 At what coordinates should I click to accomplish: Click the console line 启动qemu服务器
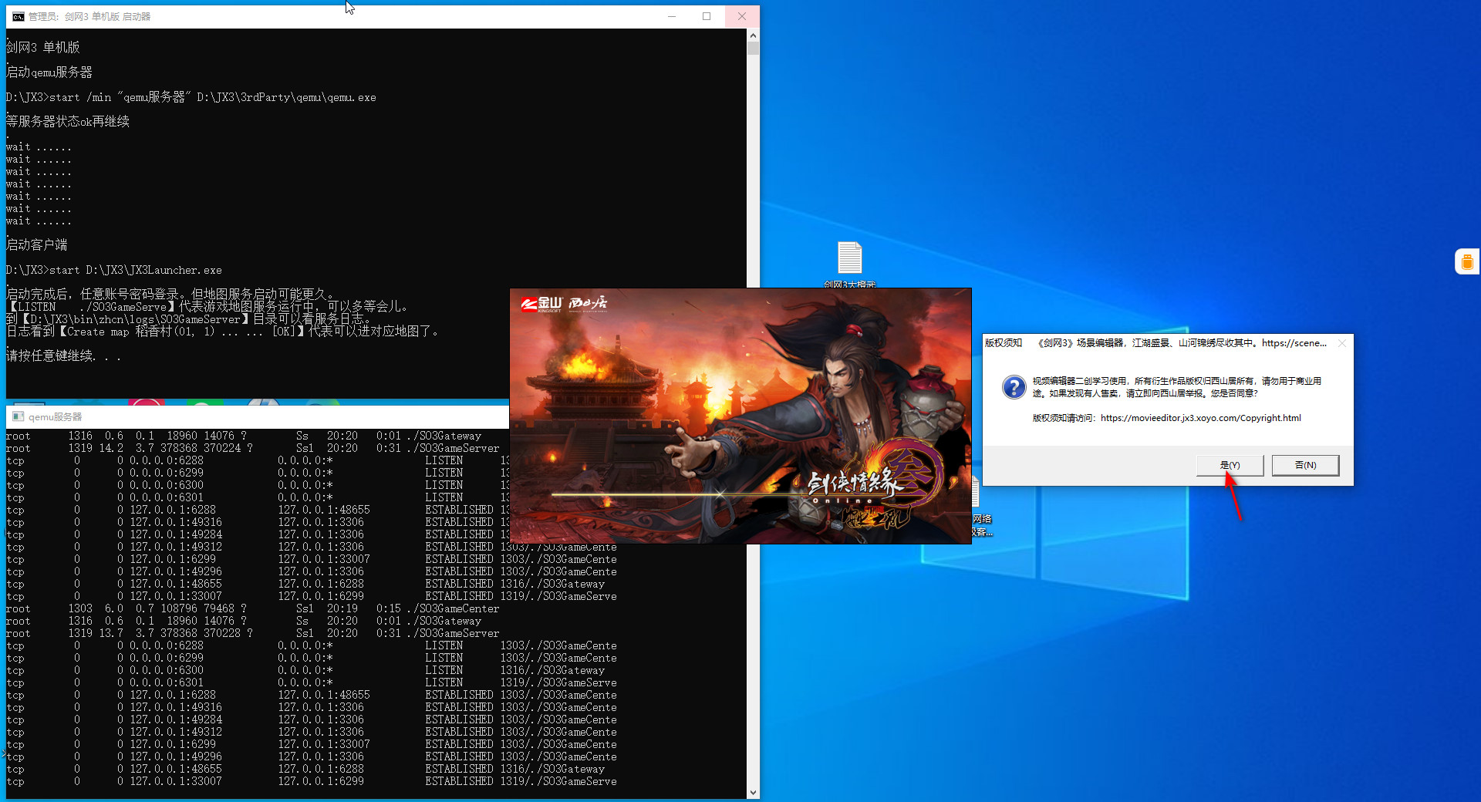[49, 72]
